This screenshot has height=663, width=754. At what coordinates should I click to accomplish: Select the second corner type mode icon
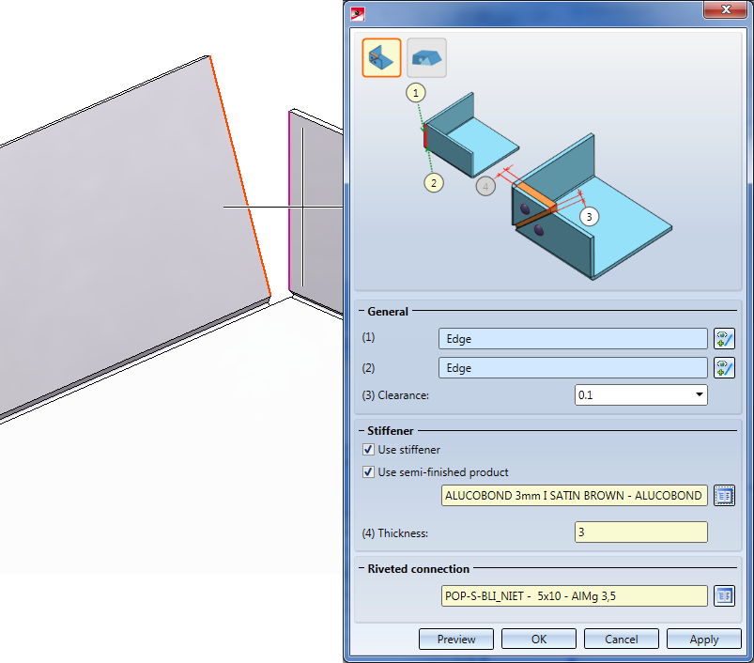[426, 57]
